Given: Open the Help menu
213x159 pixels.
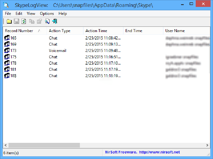Looking at the screenshot, I should [63, 14].
